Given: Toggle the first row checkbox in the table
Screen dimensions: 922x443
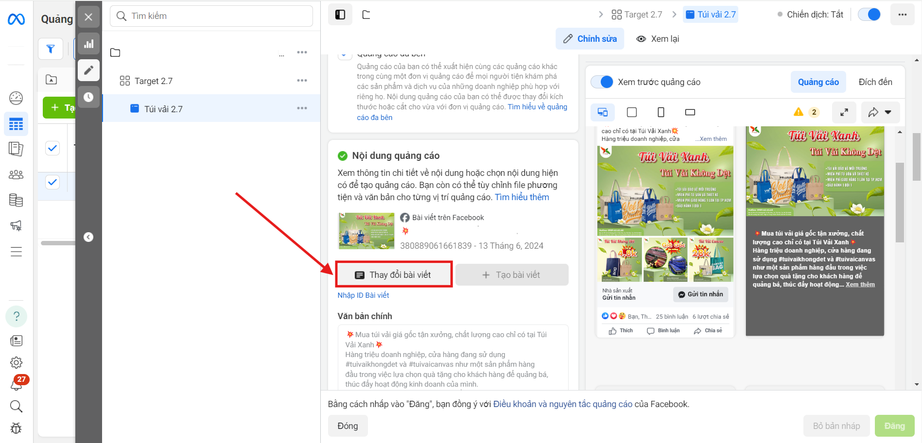Looking at the screenshot, I should click(x=52, y=148).
